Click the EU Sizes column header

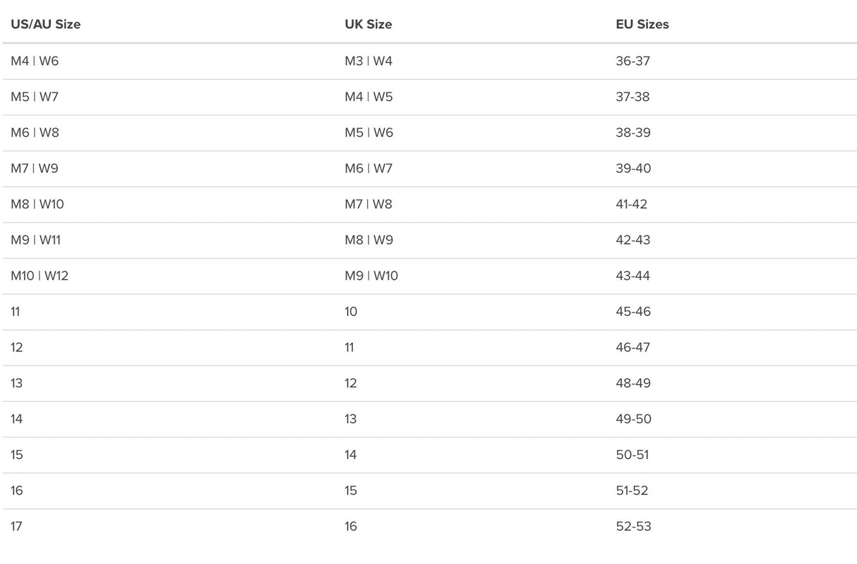pyautogui.click(x=642, y=24)
